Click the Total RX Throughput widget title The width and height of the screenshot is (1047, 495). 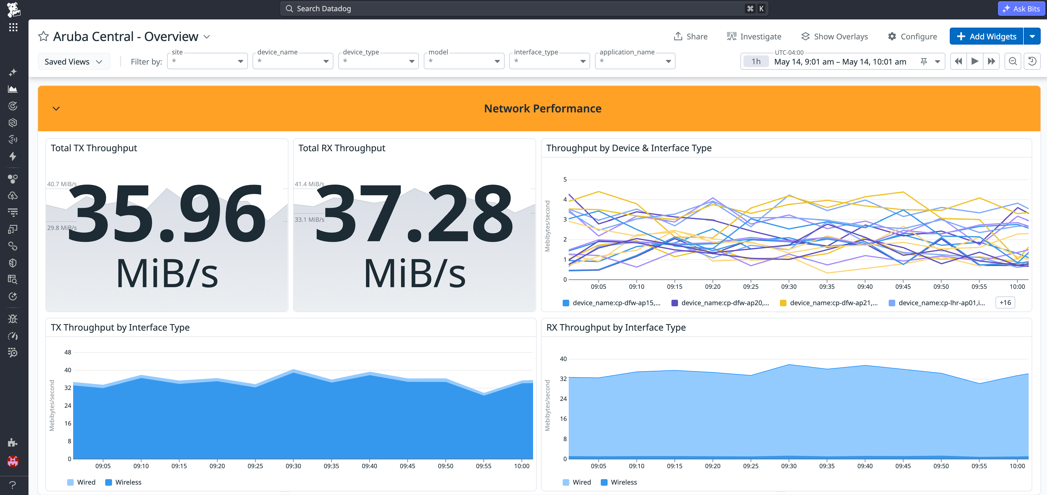(x=342, y=148)
